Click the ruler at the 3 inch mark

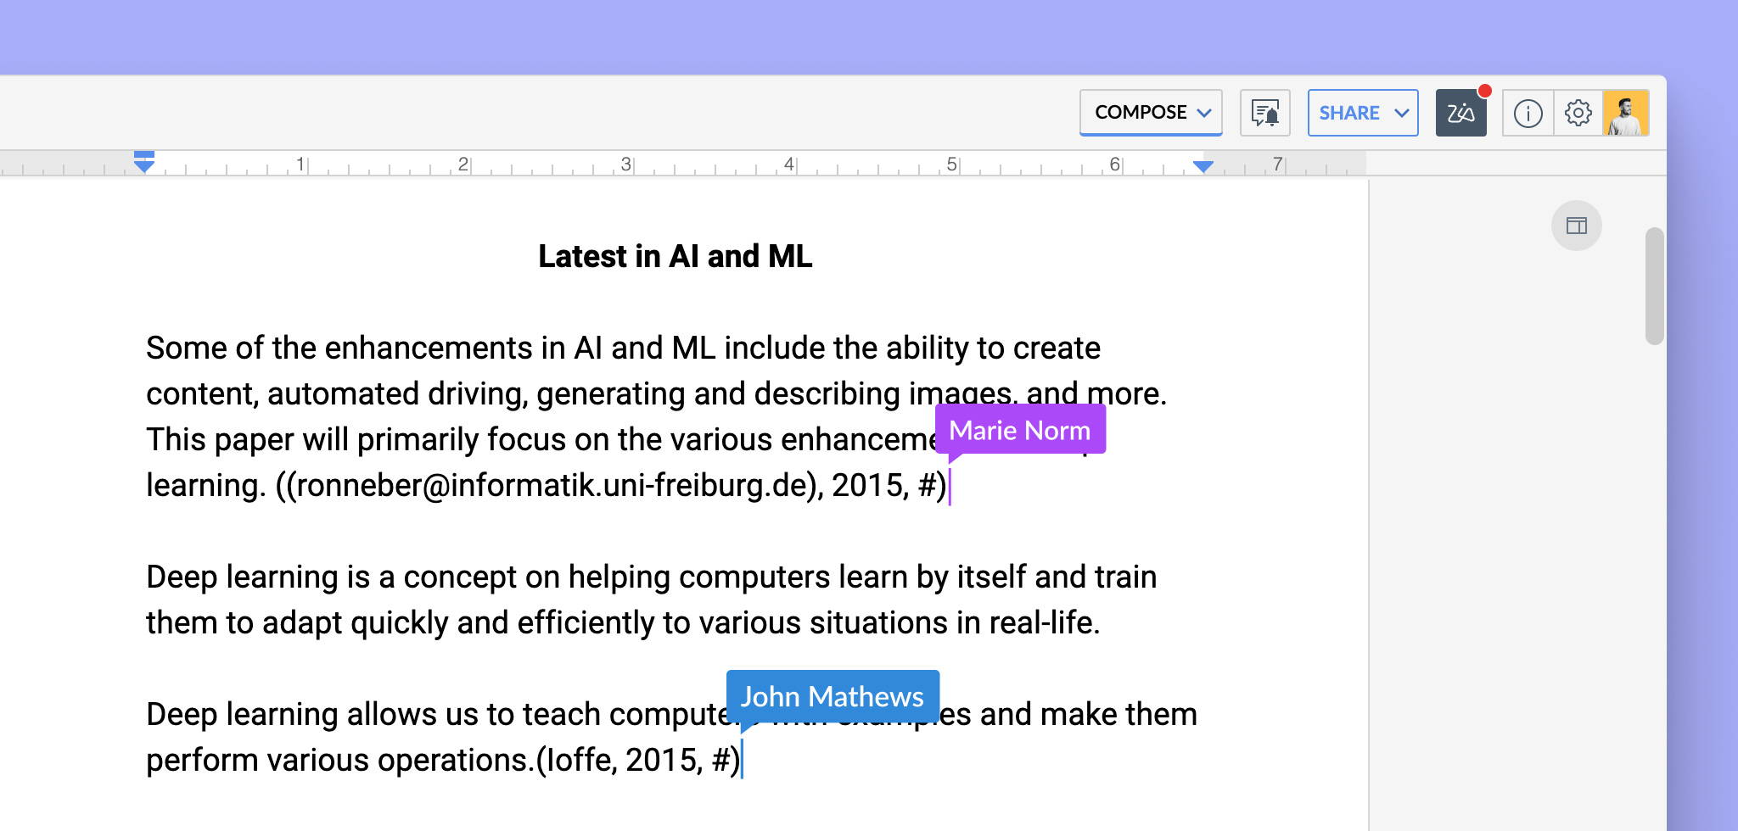click(x=626, y=164)
